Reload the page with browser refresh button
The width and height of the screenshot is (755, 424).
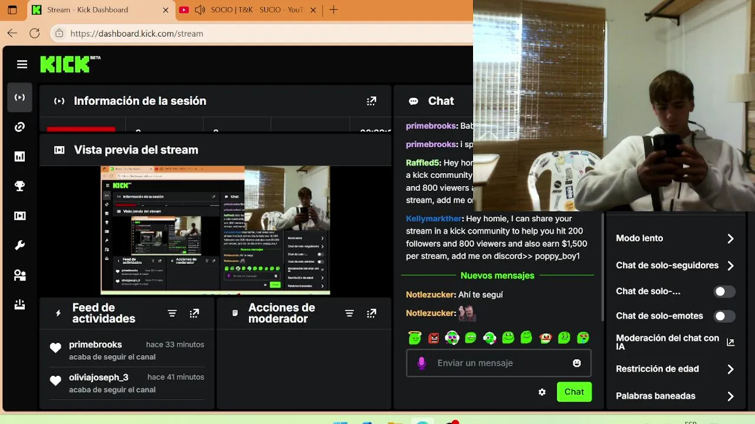coord(35,34)
